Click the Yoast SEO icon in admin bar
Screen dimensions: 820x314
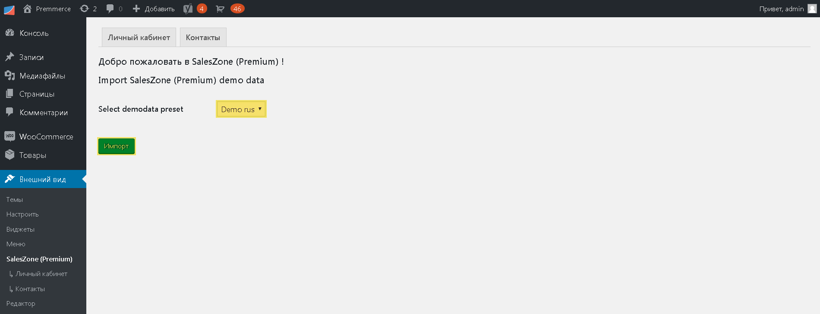click(x=188, y=9)
